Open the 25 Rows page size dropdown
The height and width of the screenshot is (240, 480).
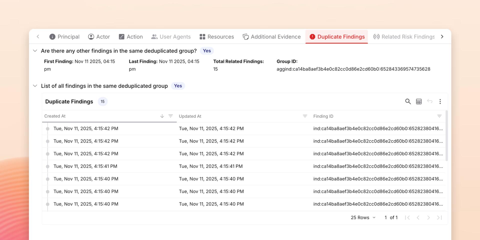tap(363, 217)
